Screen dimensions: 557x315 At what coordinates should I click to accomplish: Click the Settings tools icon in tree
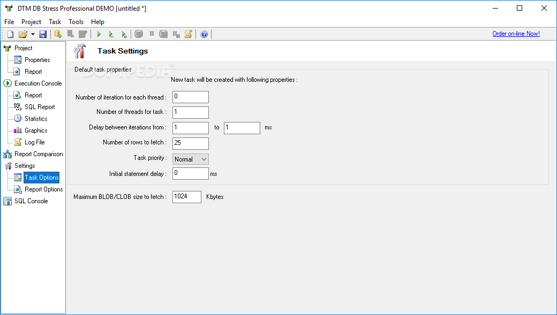tap(8, 166)
